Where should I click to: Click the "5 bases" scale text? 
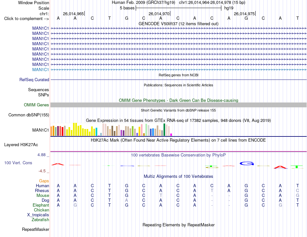point(127,8)
